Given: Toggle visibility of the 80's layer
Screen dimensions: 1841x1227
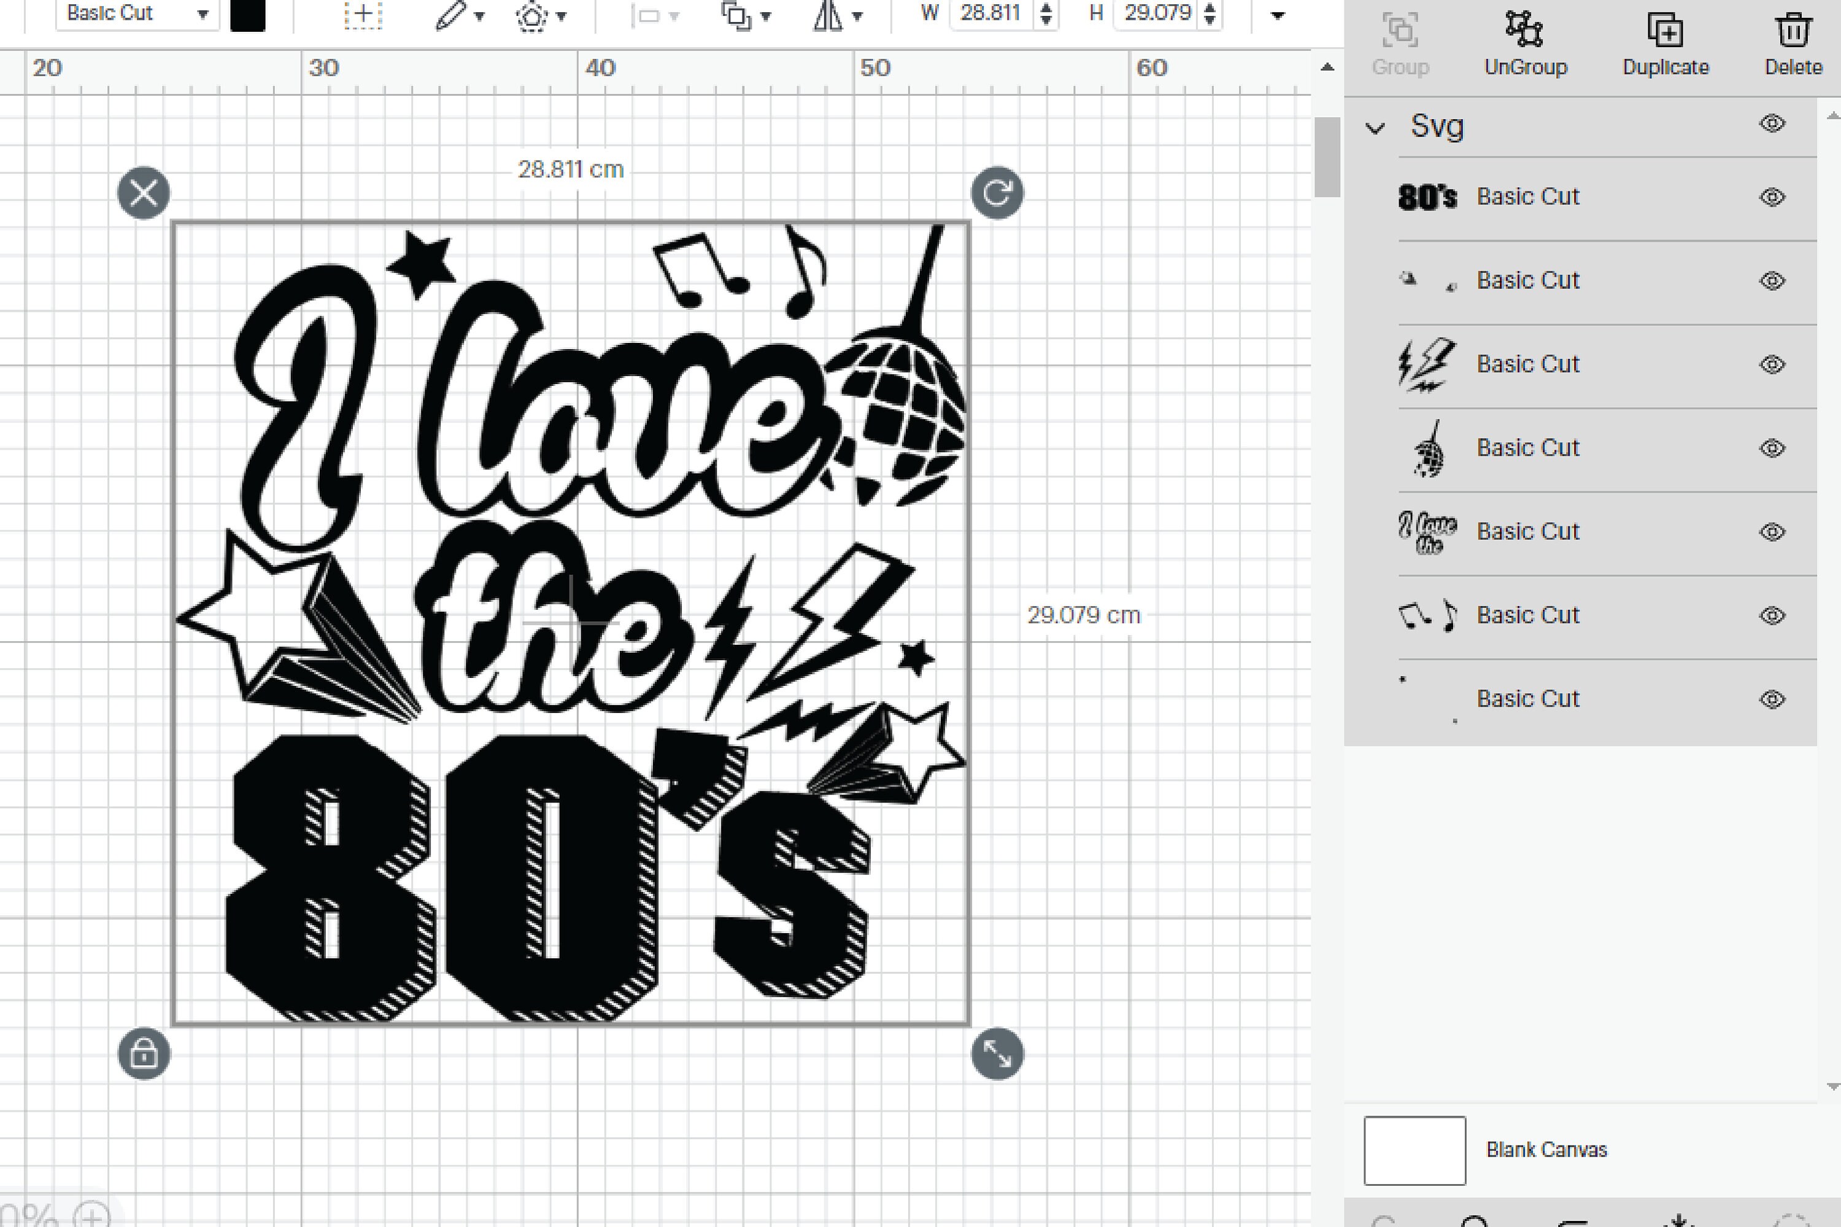Looking at the screenshot, I should point(1773,196).
